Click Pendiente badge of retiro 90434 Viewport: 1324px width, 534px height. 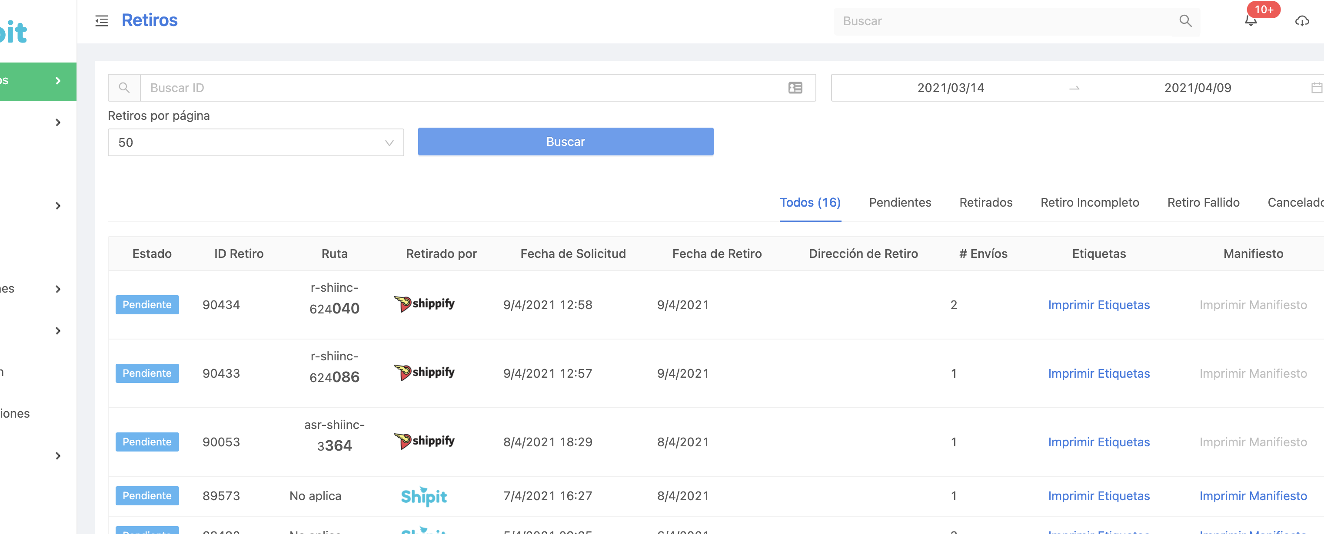click(x=147, y=304)
